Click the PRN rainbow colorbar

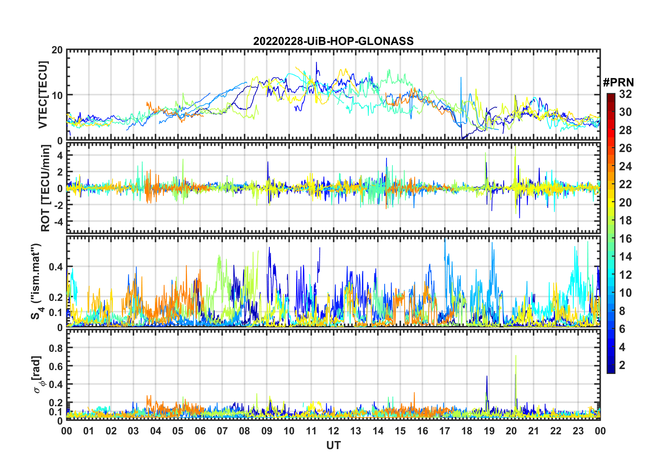611,233
